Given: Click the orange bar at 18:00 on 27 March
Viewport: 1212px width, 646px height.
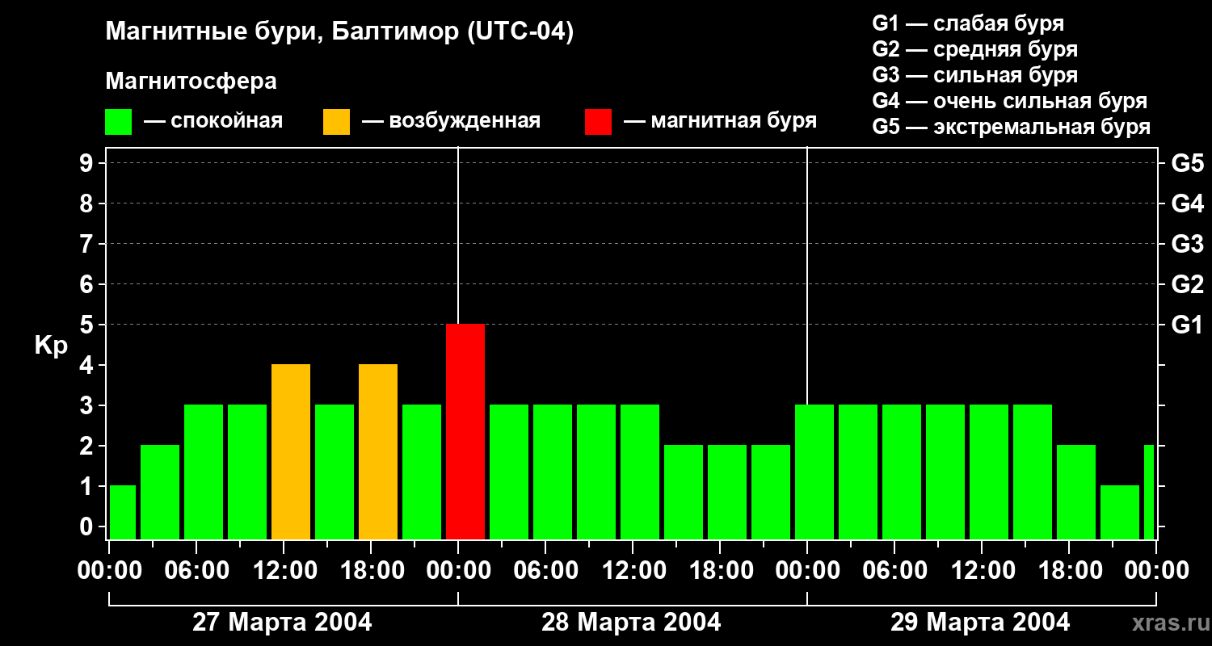Looking at the screenshot, I should (x=378, y=451).
